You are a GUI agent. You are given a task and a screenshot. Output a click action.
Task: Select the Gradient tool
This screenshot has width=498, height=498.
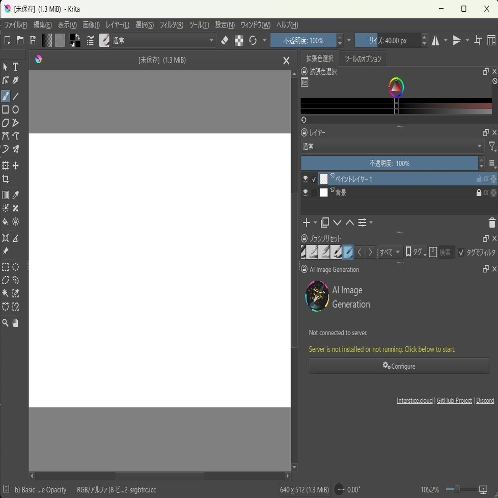tap(6, 195)
